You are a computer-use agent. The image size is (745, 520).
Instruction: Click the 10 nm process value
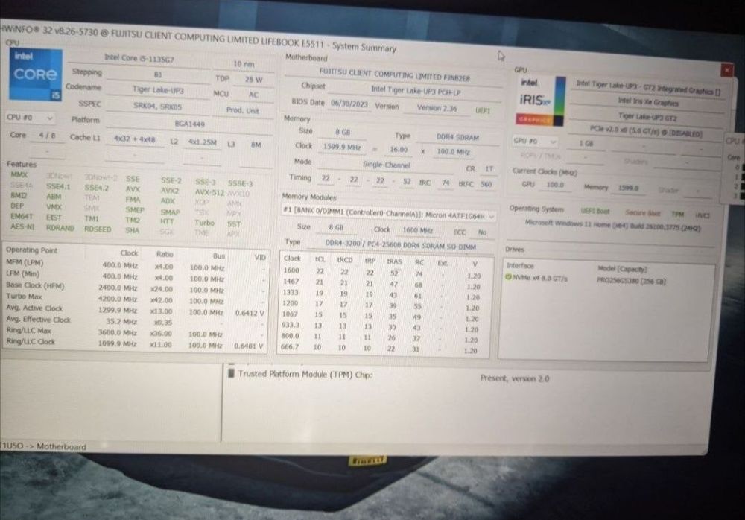click(x=244, y=63)
